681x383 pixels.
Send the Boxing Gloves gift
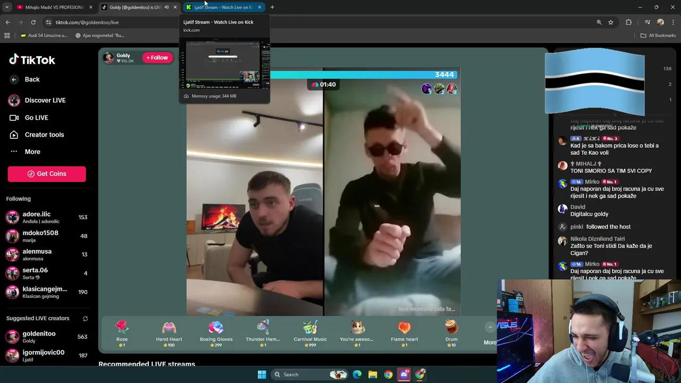(216, 334)
